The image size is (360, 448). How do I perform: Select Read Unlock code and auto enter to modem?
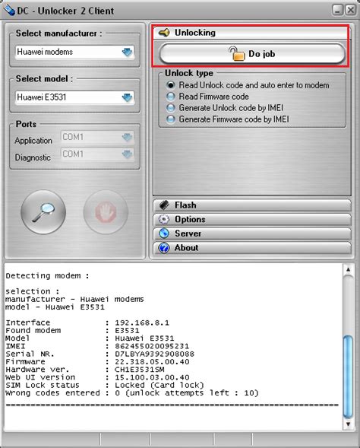click(x=248, y=85)
